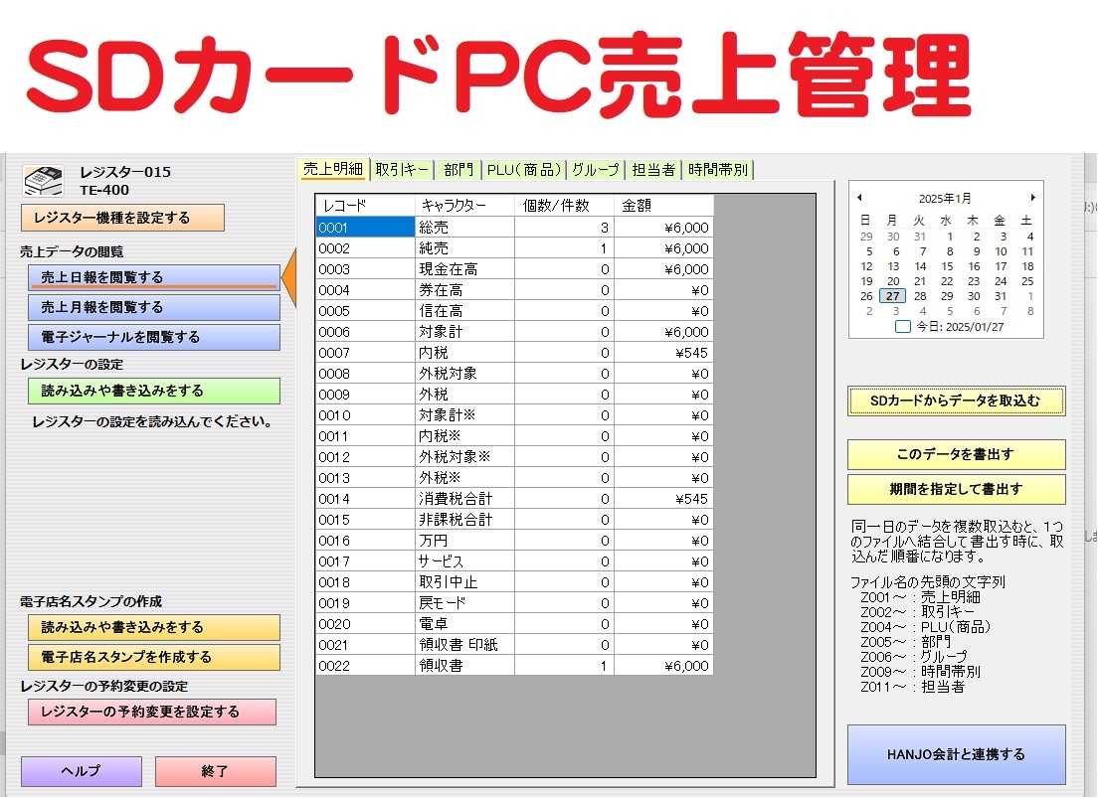Select the 電卓 cell
Image resolution: width=1100 pixels, height=798 pixels.
click(465, 624)
